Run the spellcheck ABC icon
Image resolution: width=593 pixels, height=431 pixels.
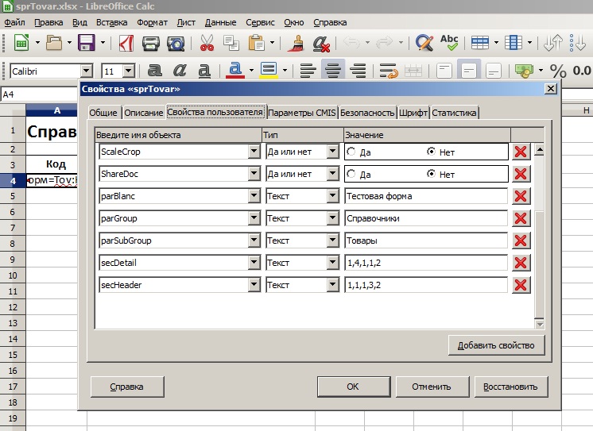[x=449, y=42]
